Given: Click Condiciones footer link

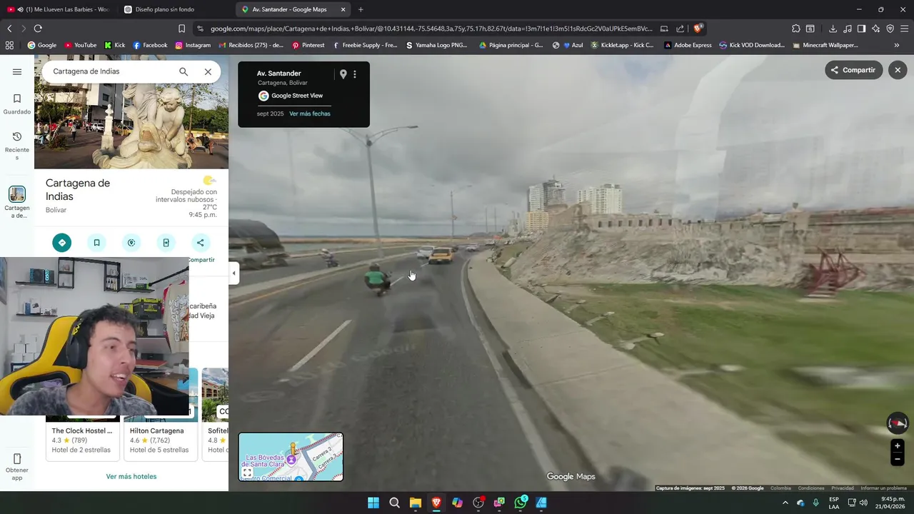Looking at the screenshot, I should [811, 488].
